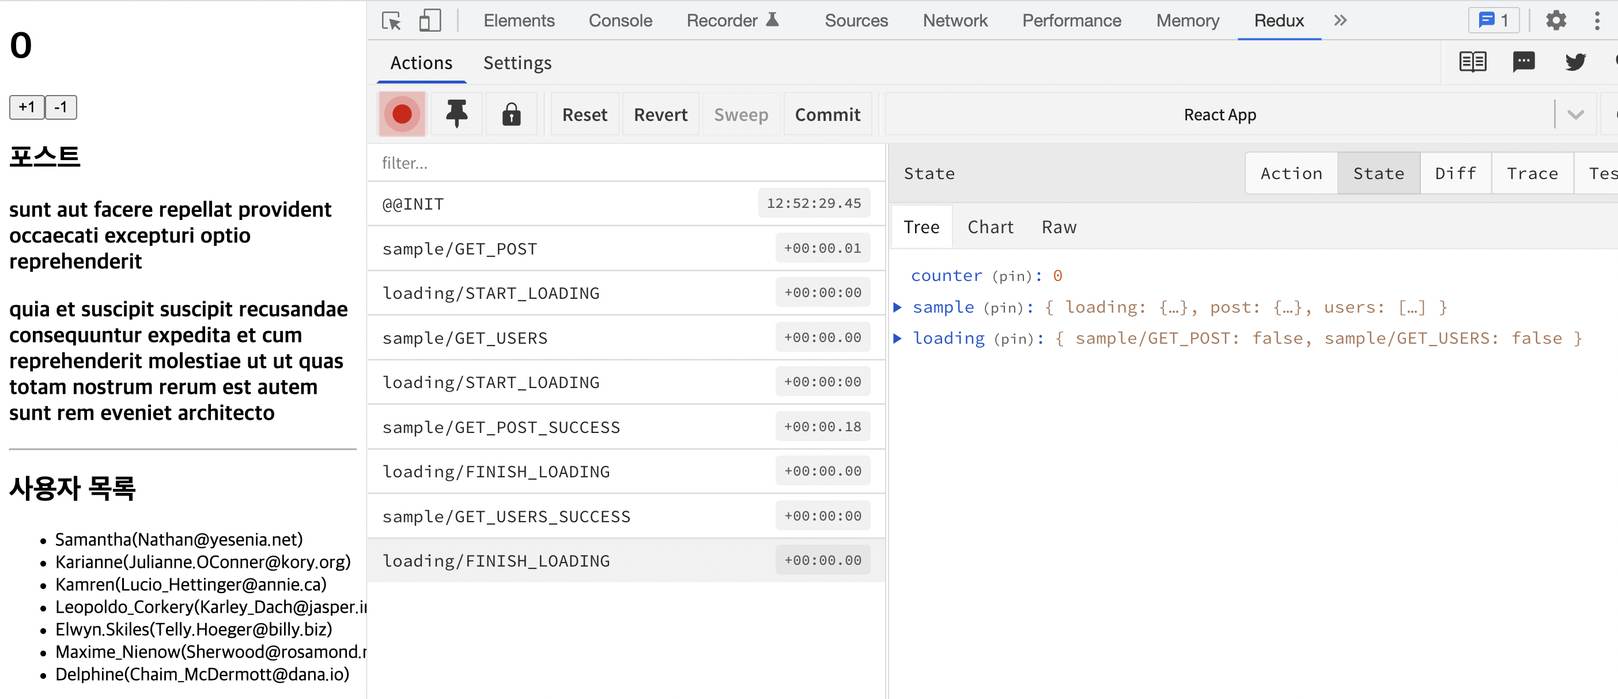
Task: Toggle lock changes padlock icon
Action: (511, 114)
